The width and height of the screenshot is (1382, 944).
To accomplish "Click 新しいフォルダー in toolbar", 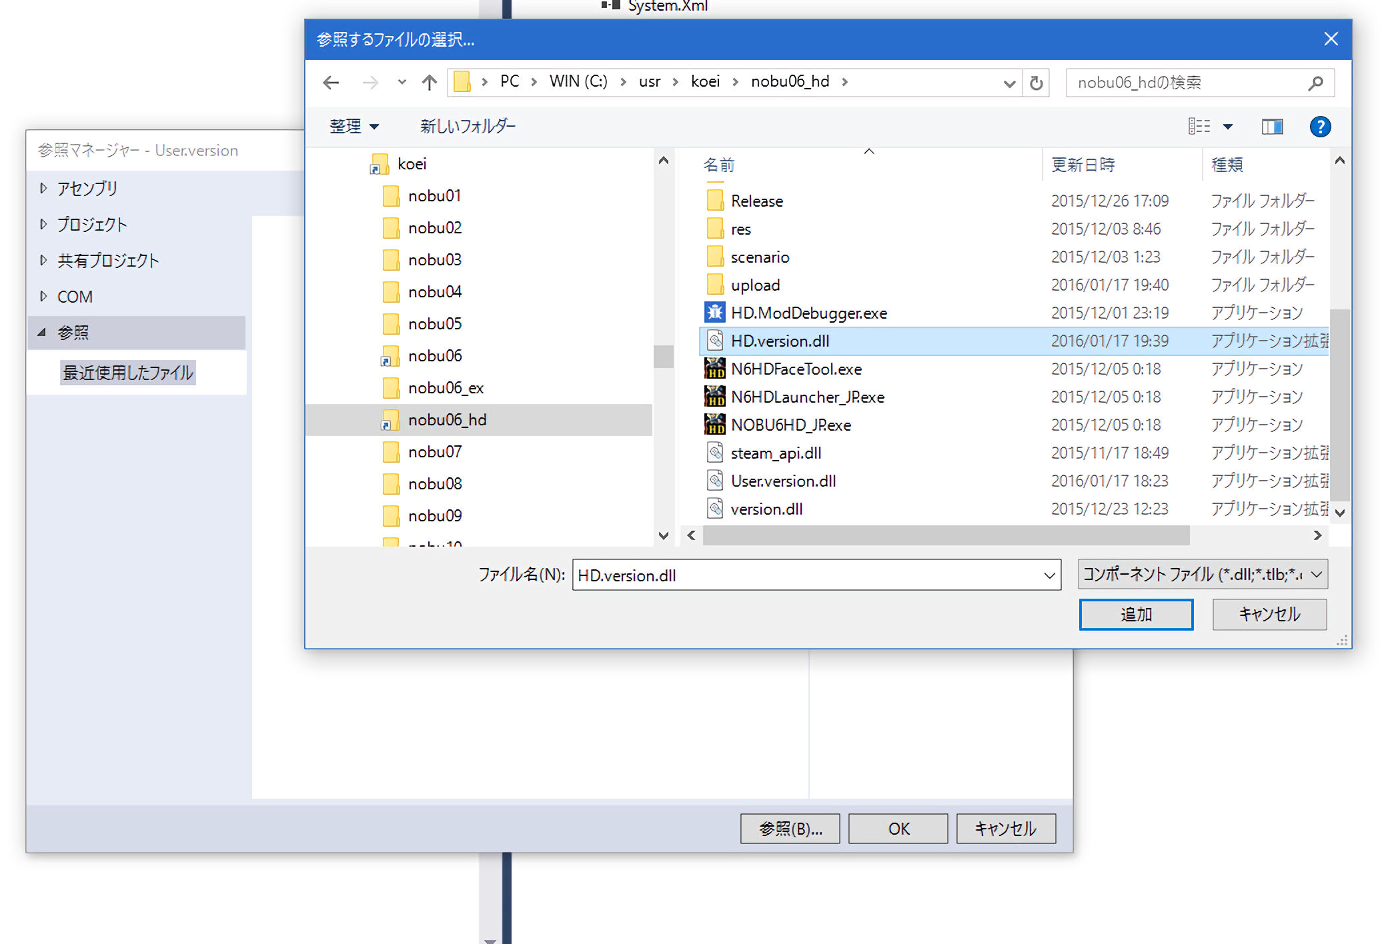I will [x=468, y=127].
